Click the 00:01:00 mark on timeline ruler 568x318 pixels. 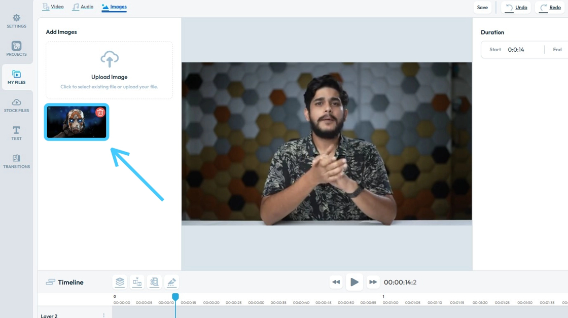pos(390,302)
